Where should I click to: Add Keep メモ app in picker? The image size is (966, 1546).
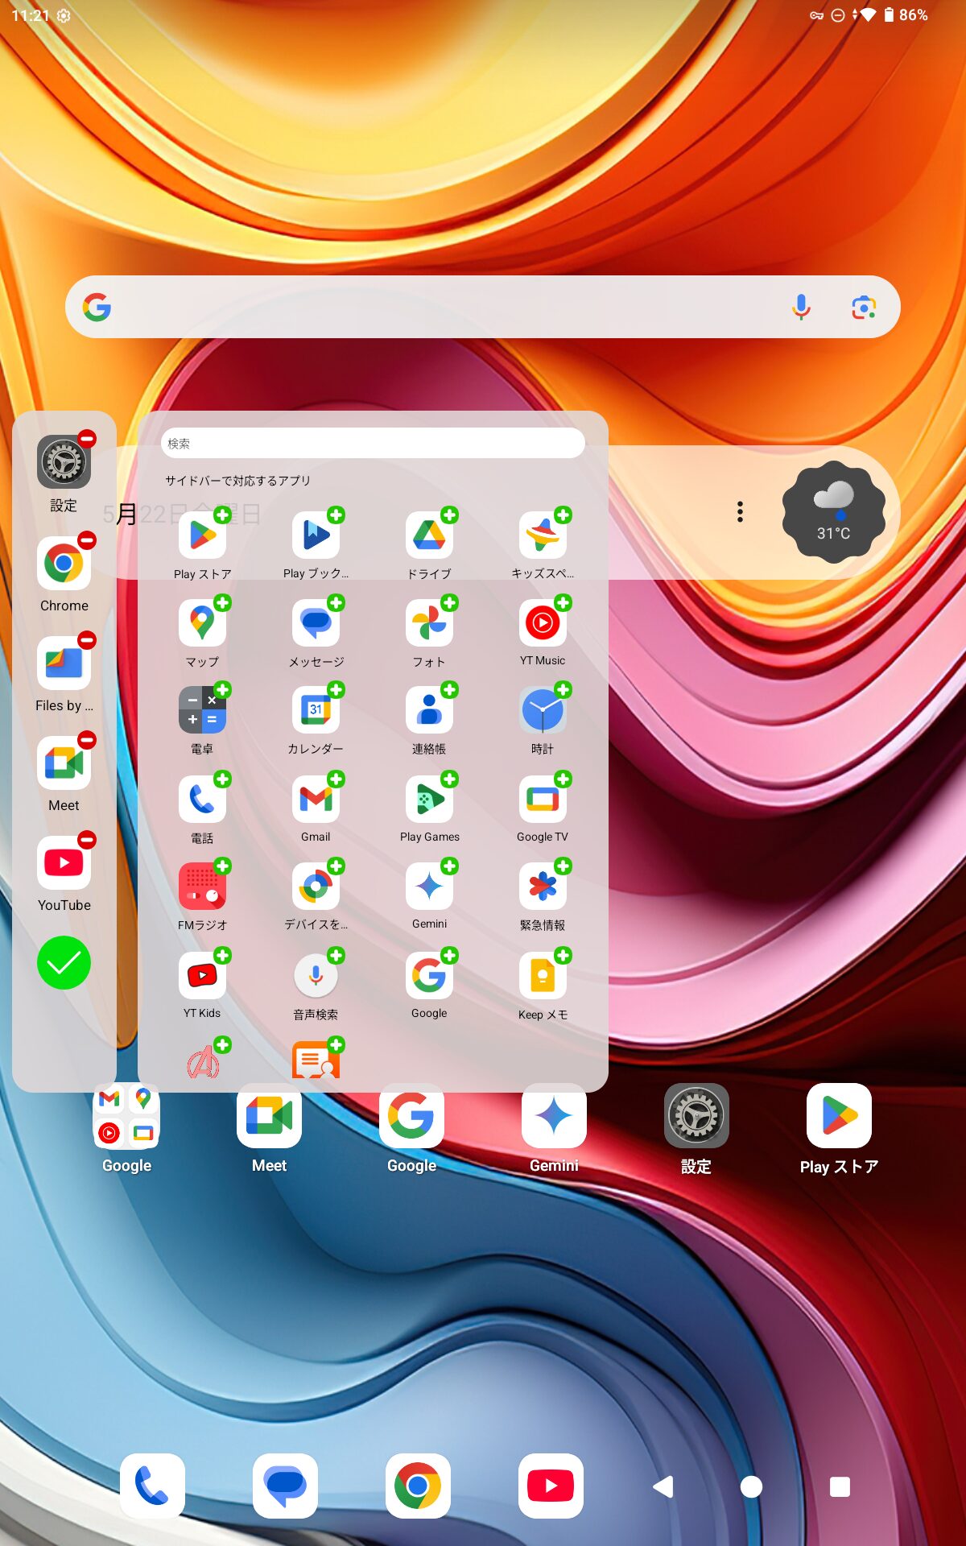tap(563, 956)
